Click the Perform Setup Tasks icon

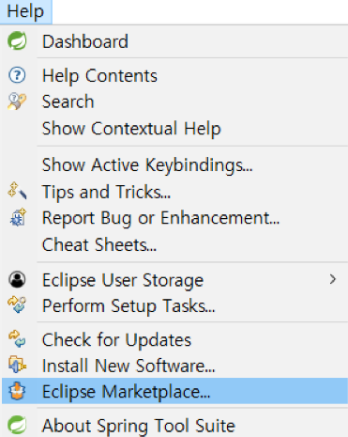[x=17, y=304]
